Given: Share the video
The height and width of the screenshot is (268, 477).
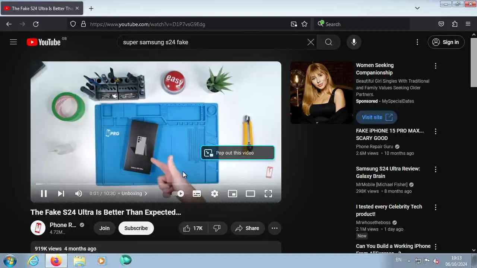Looking at the screenshot, I should point(247,228).
